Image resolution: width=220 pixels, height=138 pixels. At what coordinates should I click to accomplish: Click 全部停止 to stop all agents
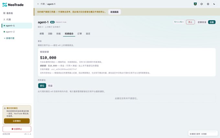[x=17, y=129]
